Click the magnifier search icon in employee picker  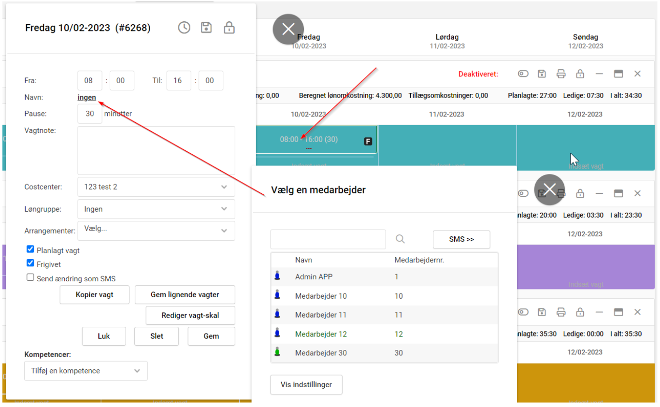click(400, 239)
